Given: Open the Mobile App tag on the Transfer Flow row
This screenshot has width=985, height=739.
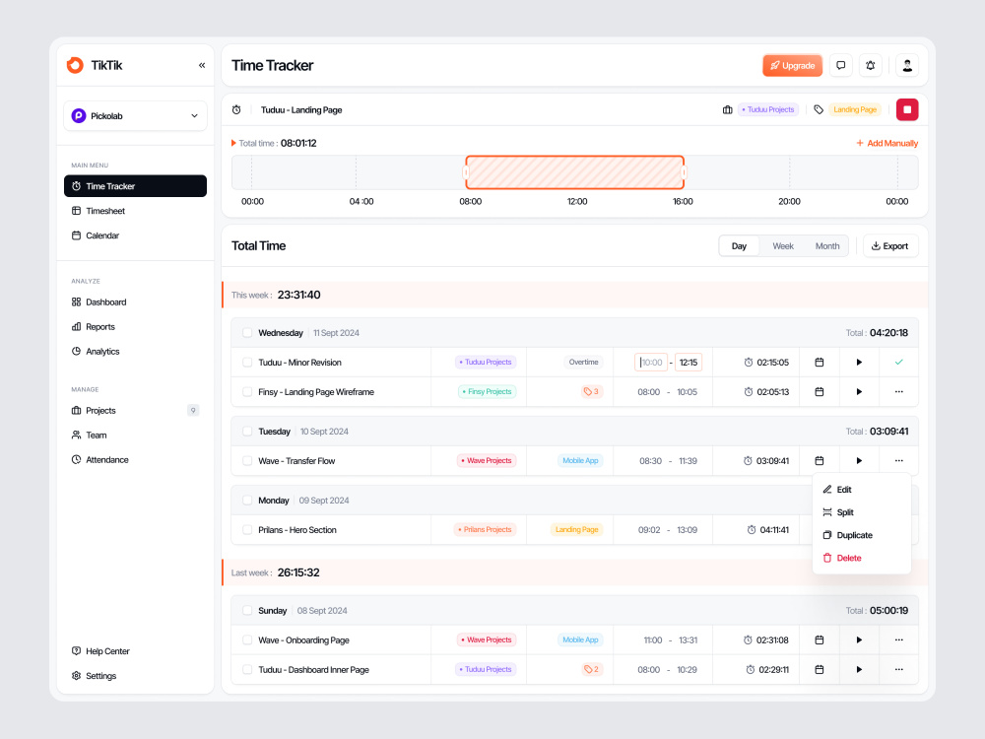Looking at the screenshot, I should click(x=580, y=461).
